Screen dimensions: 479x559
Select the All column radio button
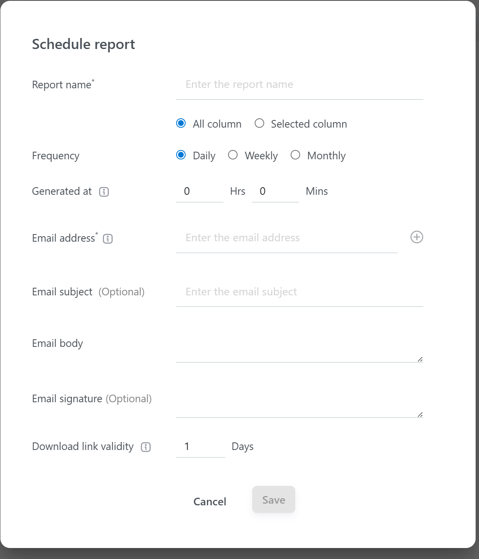click(181, 123)
